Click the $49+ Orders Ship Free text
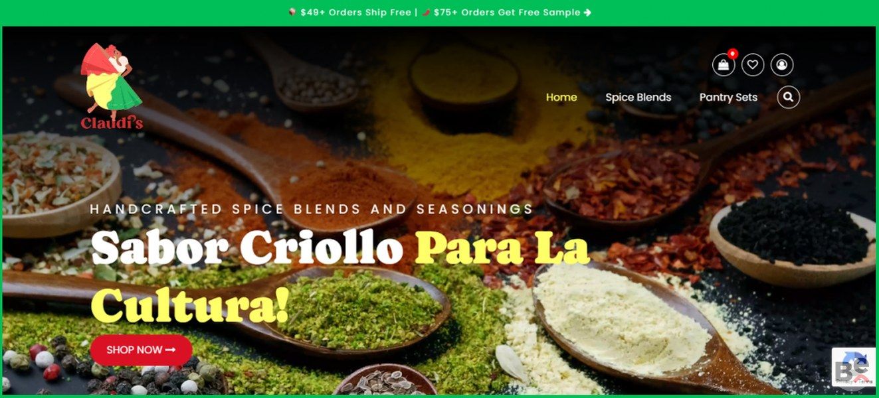The height and width of the screenshot is (398, 879). coord(355,12)
